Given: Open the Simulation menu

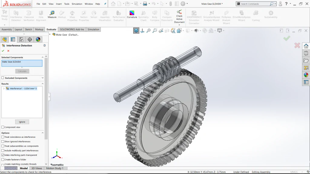Looking at the screenshot, I should point(77,4).
